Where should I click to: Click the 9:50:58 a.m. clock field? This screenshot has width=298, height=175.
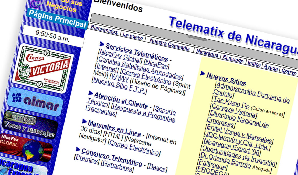pos(53,36)
